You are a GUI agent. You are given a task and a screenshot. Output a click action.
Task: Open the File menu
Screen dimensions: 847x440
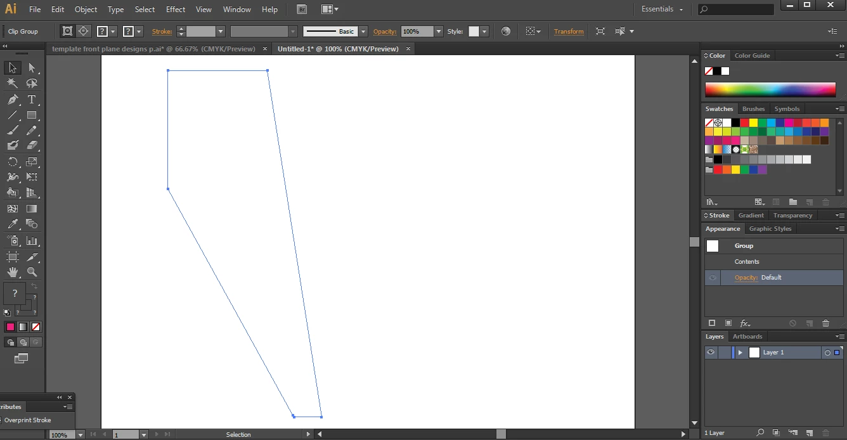point(35,10)
